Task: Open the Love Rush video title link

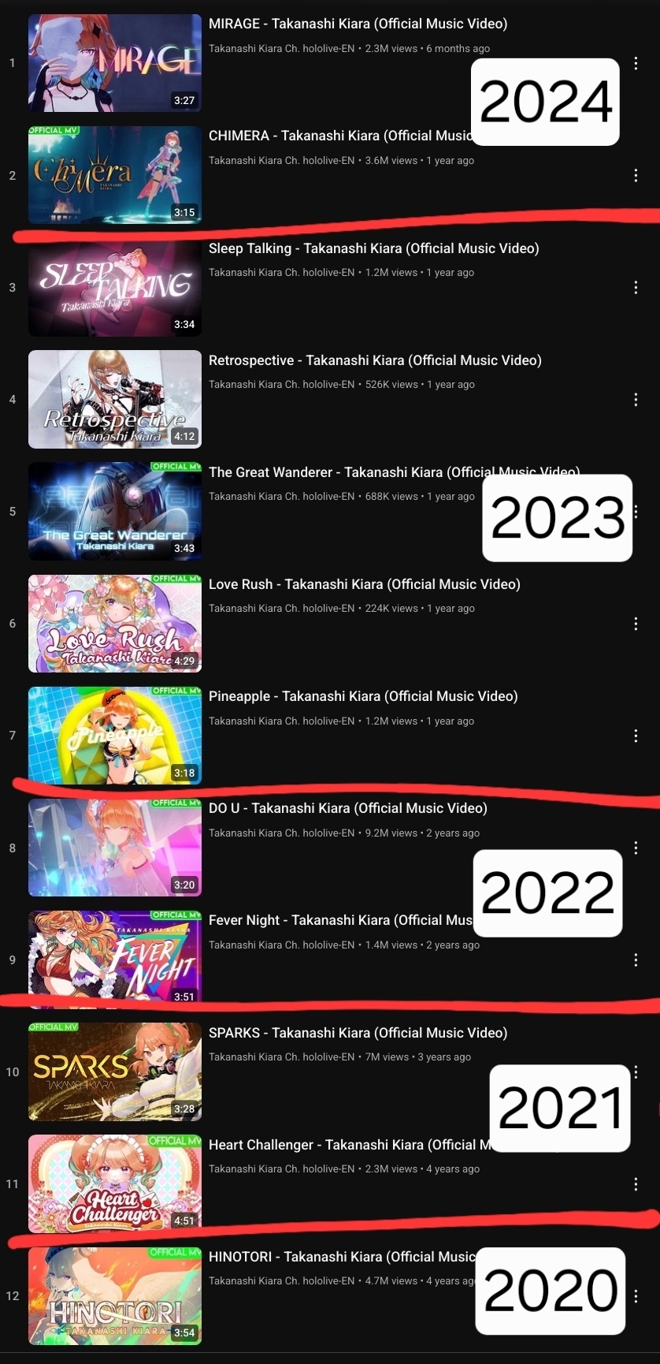Action: [x=365, y=584]
